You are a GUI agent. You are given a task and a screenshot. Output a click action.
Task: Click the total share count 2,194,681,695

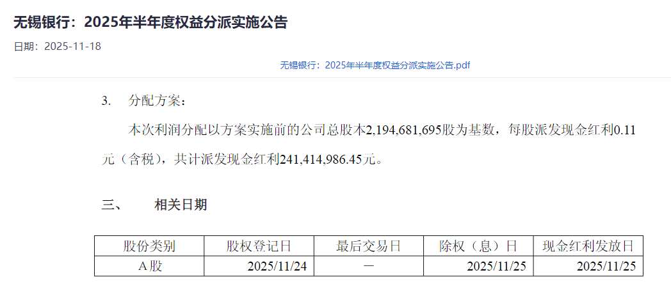pyautogui.click(x=403, y=130)
